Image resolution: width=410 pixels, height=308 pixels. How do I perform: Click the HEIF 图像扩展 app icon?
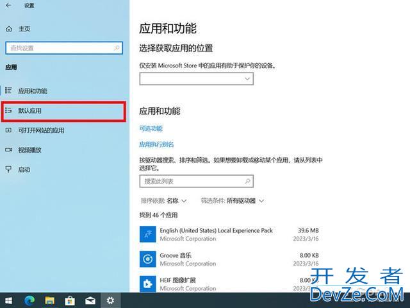(148, 284)
